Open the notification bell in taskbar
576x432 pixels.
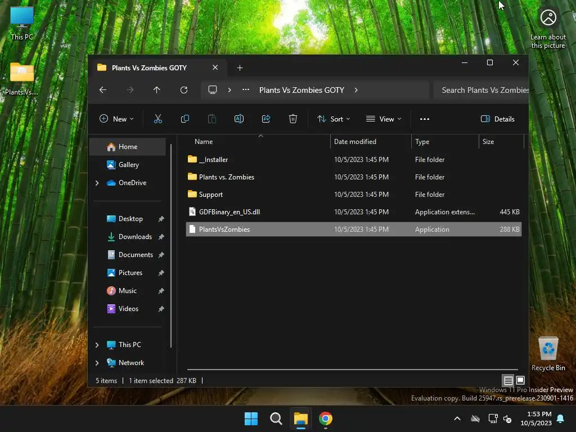point(561,418)
